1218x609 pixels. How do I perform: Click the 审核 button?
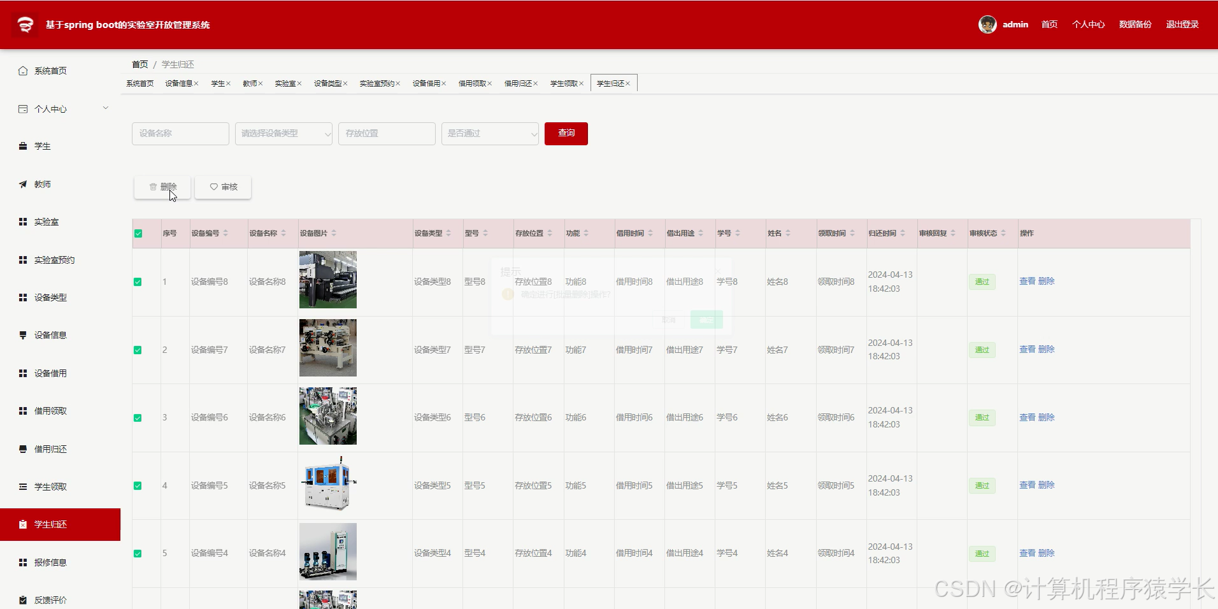pyautogui.click(x=223, y=187)
